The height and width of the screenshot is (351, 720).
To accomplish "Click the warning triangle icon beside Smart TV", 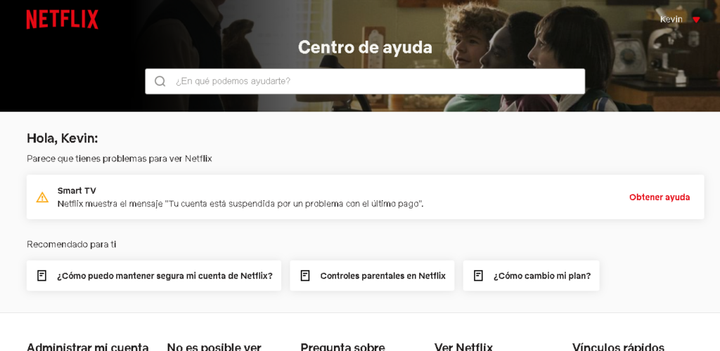I will [x=42, y=197].
